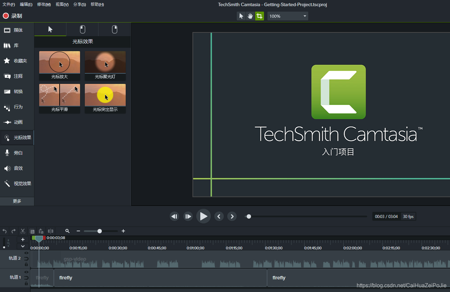Open the 行为 behaviors panel
The height and width of the screenshot is (292, 450).
tap(17, 107)
